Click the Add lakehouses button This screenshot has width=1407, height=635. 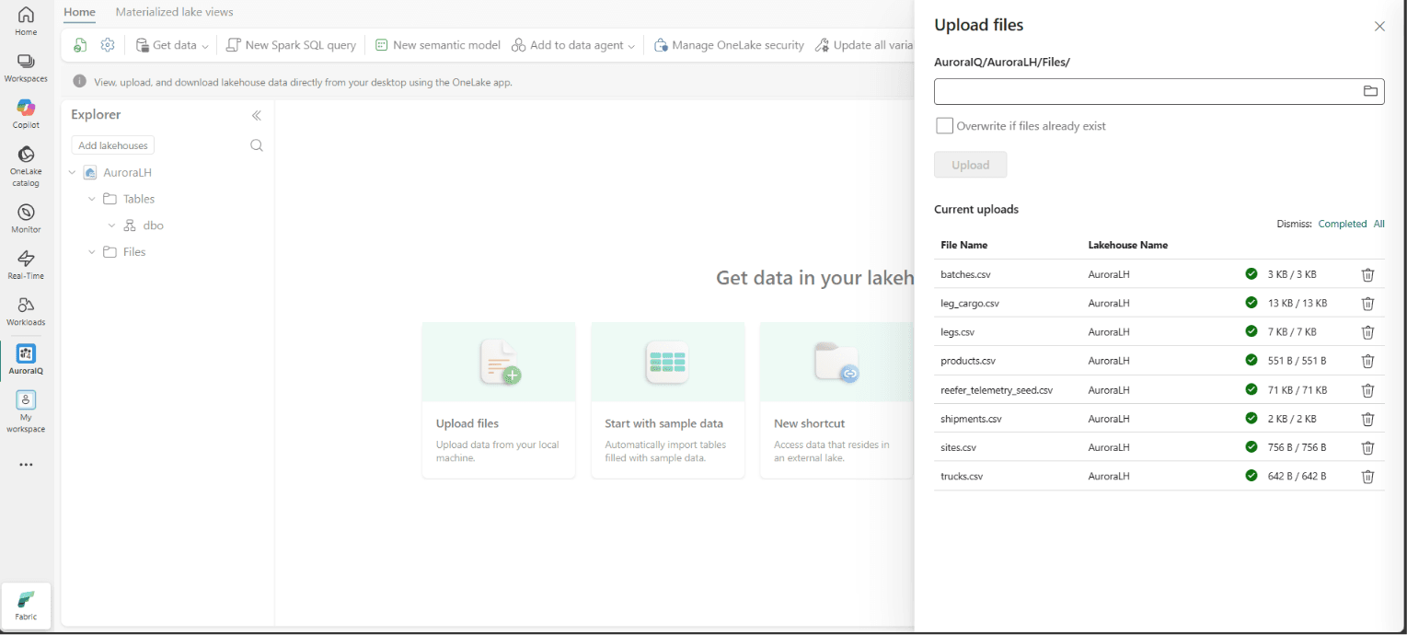click(113, 145)
